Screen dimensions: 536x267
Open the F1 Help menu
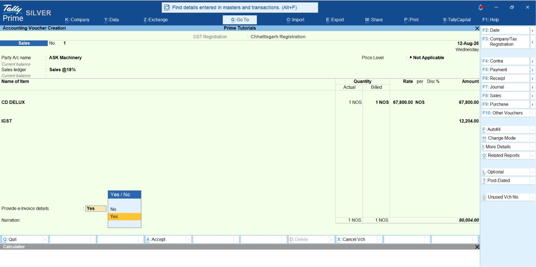[x=491, y=20]
